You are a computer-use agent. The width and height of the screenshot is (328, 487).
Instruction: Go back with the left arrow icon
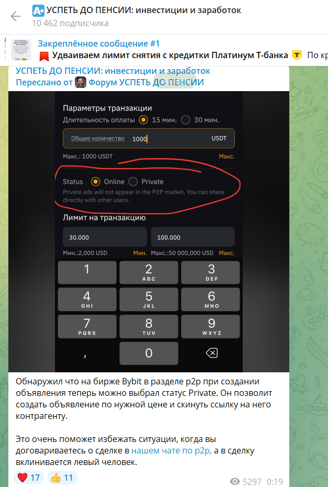click(x=16, y=16)
